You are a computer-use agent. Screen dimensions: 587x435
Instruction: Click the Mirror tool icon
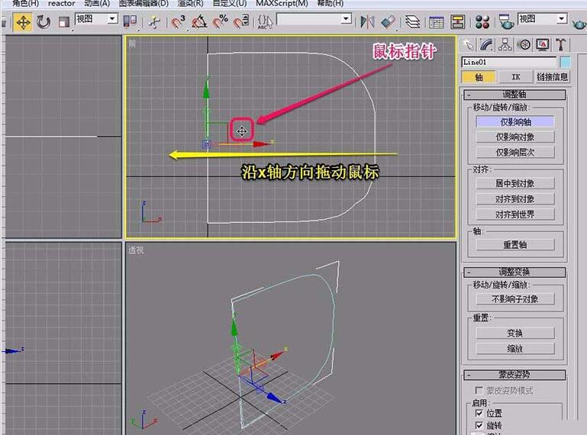point(367,22)
